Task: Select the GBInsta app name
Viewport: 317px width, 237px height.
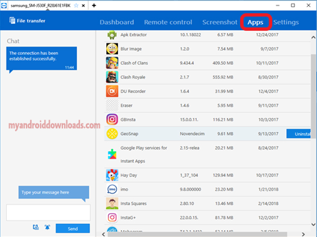Action: pyautogui.click(x=128, y=120)
